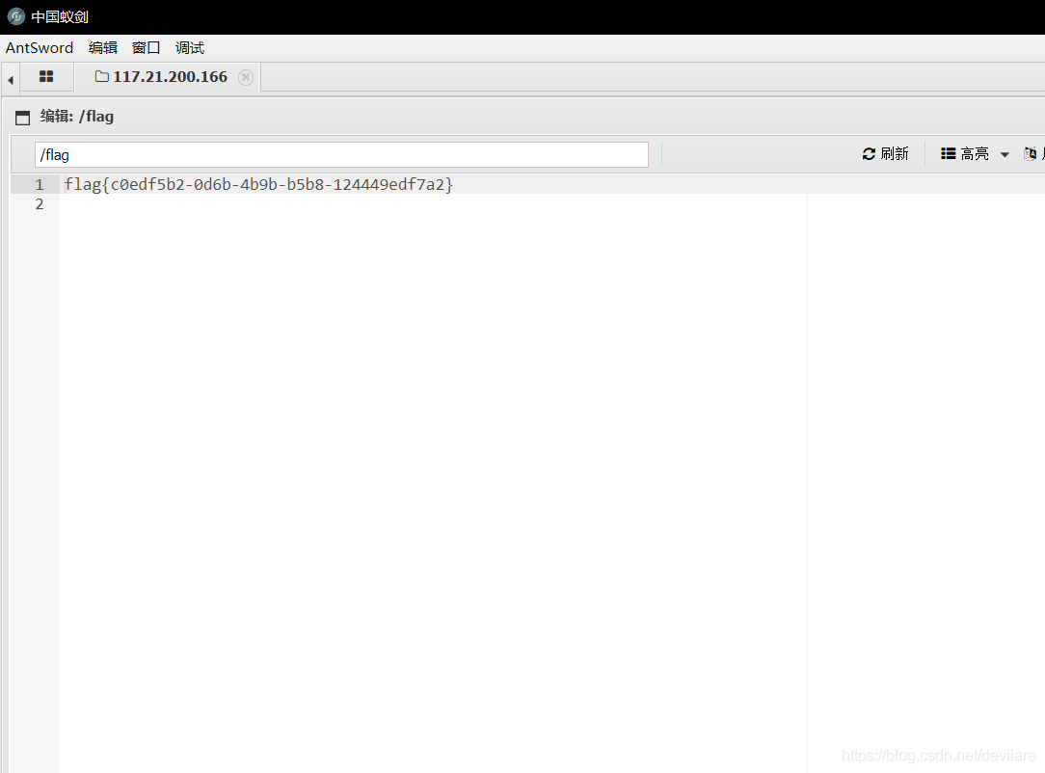Click the 刷新 refresh button
This screenshot has width=1045, height=773.
885,154
